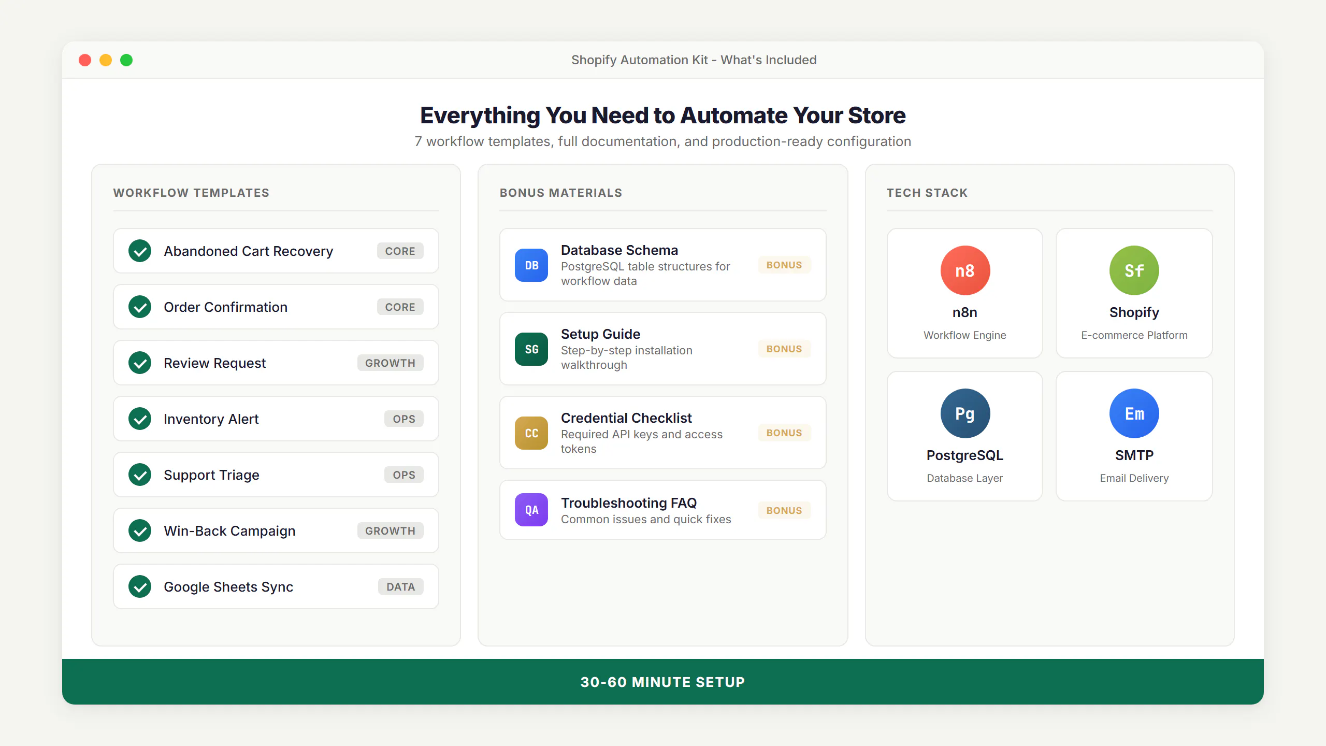Click the BONUS badge on Setup Guide
The width and height of the screenshot is (1326, 746).
click(x=784, y=349)
